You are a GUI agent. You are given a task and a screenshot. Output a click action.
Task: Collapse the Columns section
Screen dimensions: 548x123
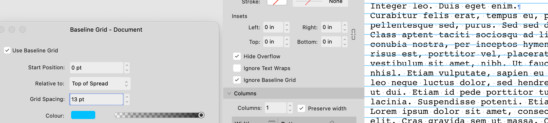[229, 93]
